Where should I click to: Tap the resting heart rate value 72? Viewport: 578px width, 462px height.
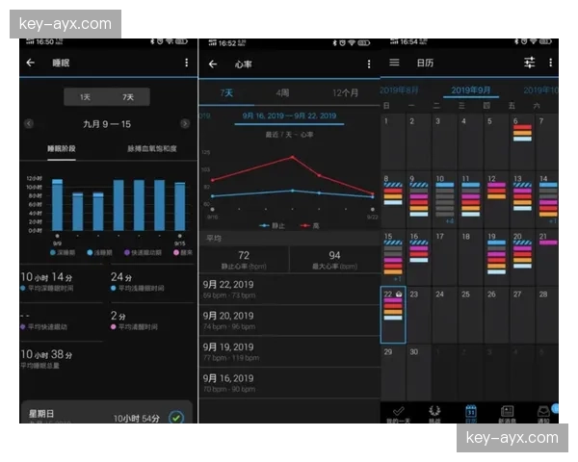244,255
